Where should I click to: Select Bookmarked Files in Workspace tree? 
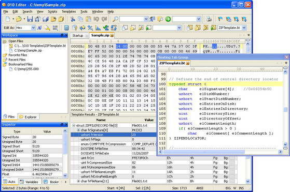(x=20, y=64)
